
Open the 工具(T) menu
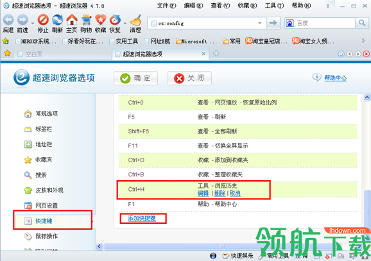point(274,6)
